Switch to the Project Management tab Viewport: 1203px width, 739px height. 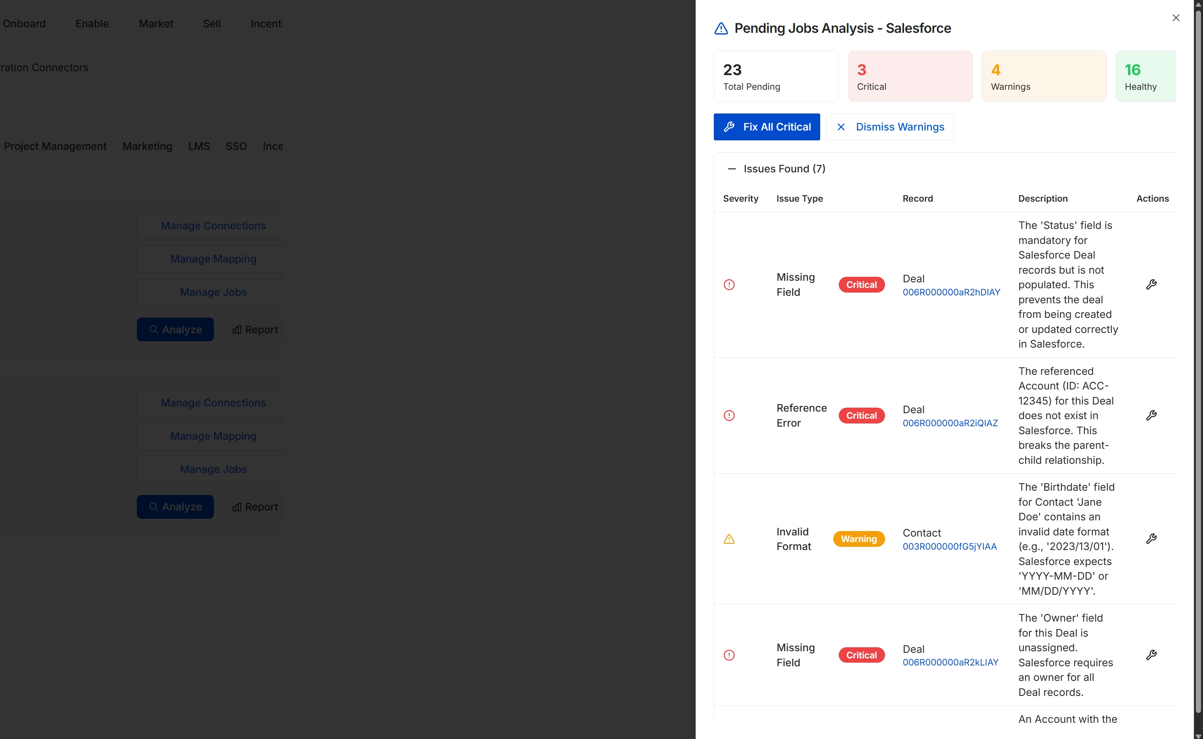pos(55,146)
